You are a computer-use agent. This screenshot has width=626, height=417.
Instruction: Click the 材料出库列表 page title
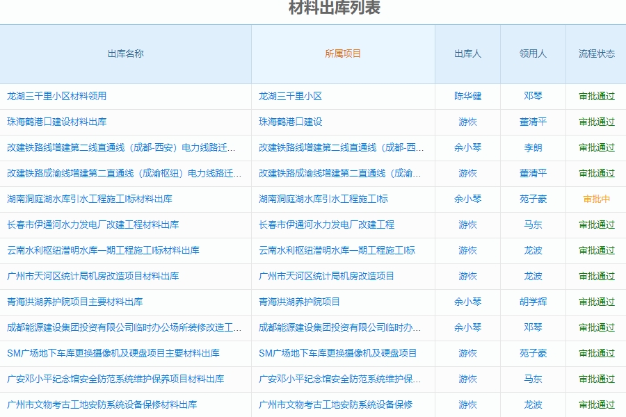pyautogui.click(x=335, y=8)
